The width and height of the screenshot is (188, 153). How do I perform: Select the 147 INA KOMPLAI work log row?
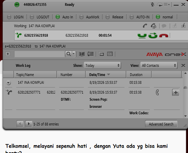coord(93,83)
